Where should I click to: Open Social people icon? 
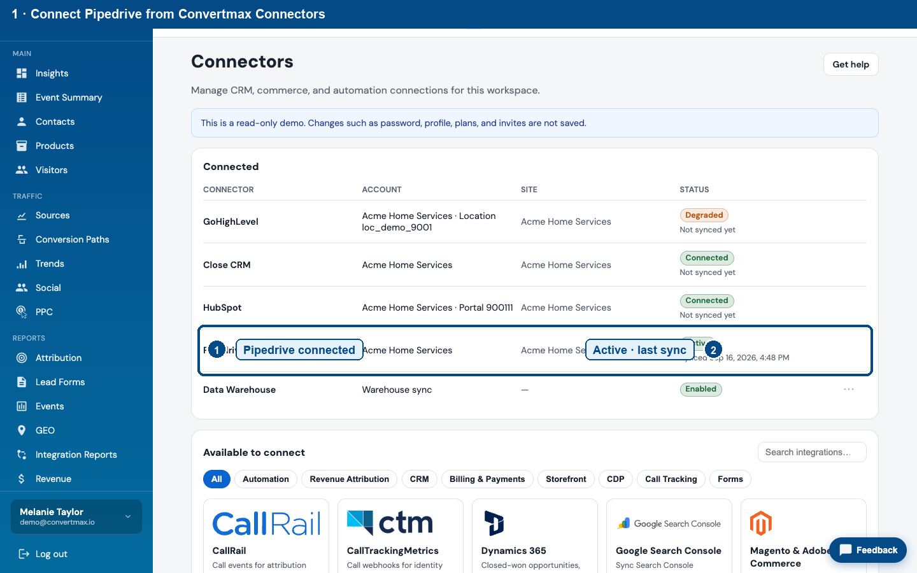coord(22,288)
